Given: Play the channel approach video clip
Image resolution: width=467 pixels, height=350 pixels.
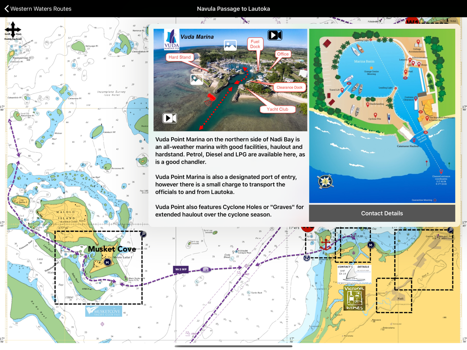Looking at the screenshot, I should 169,118.
